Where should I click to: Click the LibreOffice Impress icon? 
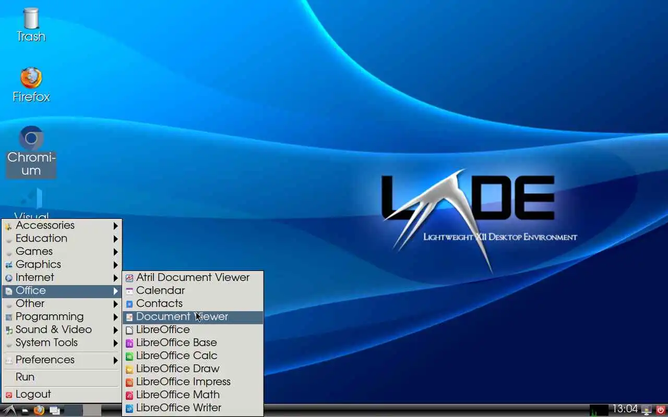[129, 382]
